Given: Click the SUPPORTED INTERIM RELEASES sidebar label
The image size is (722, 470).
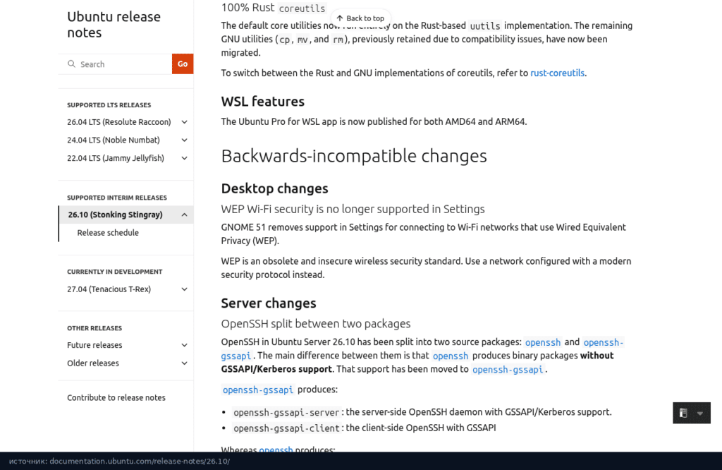Looking at the screenshot, I should point(117,198).
